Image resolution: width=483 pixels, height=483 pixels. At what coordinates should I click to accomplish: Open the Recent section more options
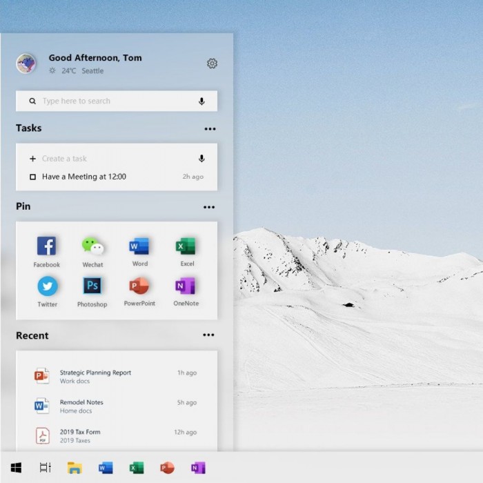click(x=208, y=335)
